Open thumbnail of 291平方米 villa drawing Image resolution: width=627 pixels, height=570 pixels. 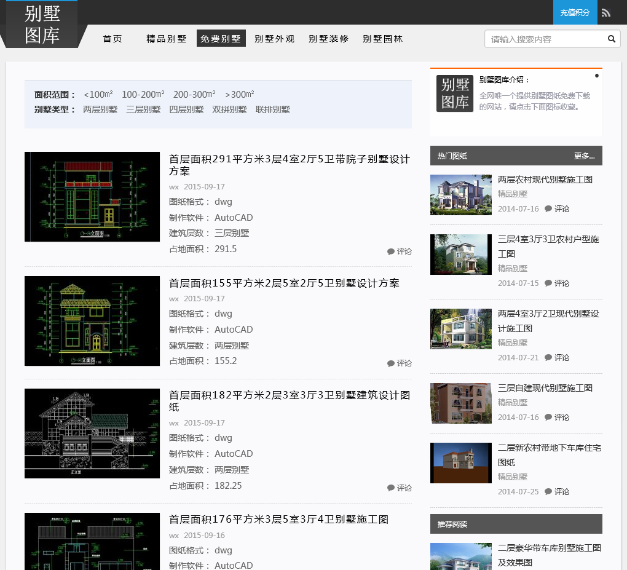pyautogui.click(x=92, y=196)
